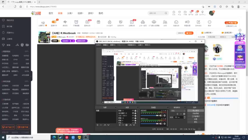This screenshot has width=248, height=140.
Task: Toggle the lock on the 文本 (GDI+) source
Action: point(135,115)
